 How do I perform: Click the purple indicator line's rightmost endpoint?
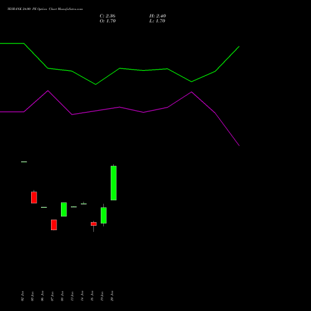pos(239,146)
